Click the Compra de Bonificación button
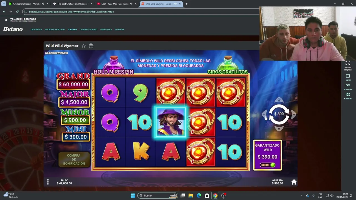The image size is (356, 200). pyautogui.click(x=74, y=159)
